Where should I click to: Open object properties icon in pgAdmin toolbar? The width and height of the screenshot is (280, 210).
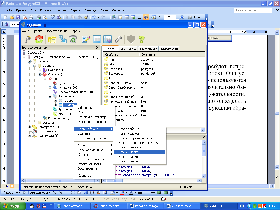(52, 39)
